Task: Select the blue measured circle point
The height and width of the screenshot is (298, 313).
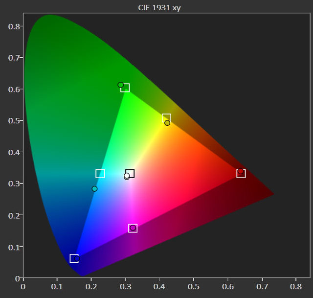Action: click(77, 259)
